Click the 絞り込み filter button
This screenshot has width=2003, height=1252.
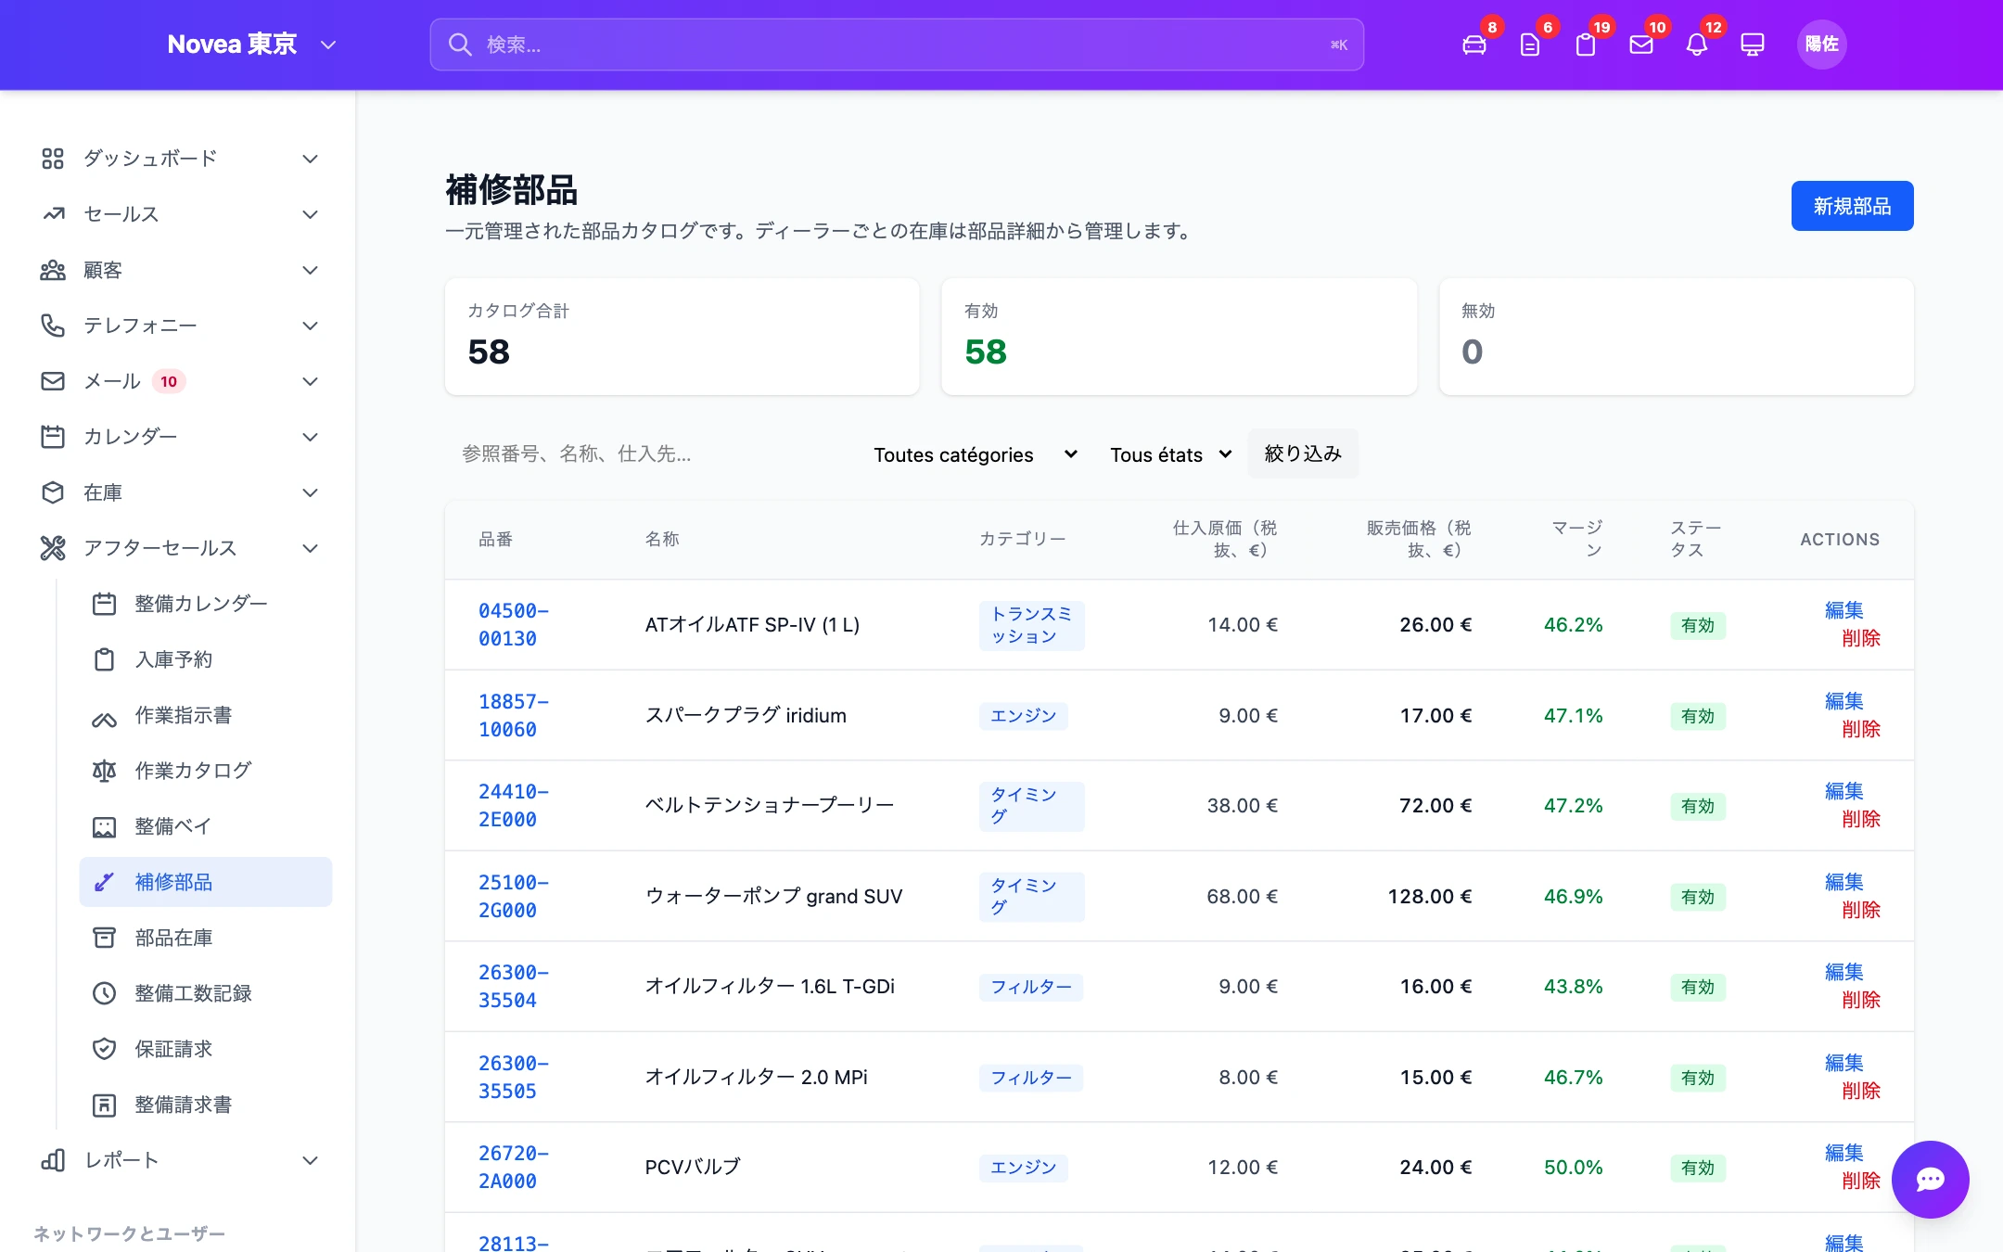coord(1303,454)
